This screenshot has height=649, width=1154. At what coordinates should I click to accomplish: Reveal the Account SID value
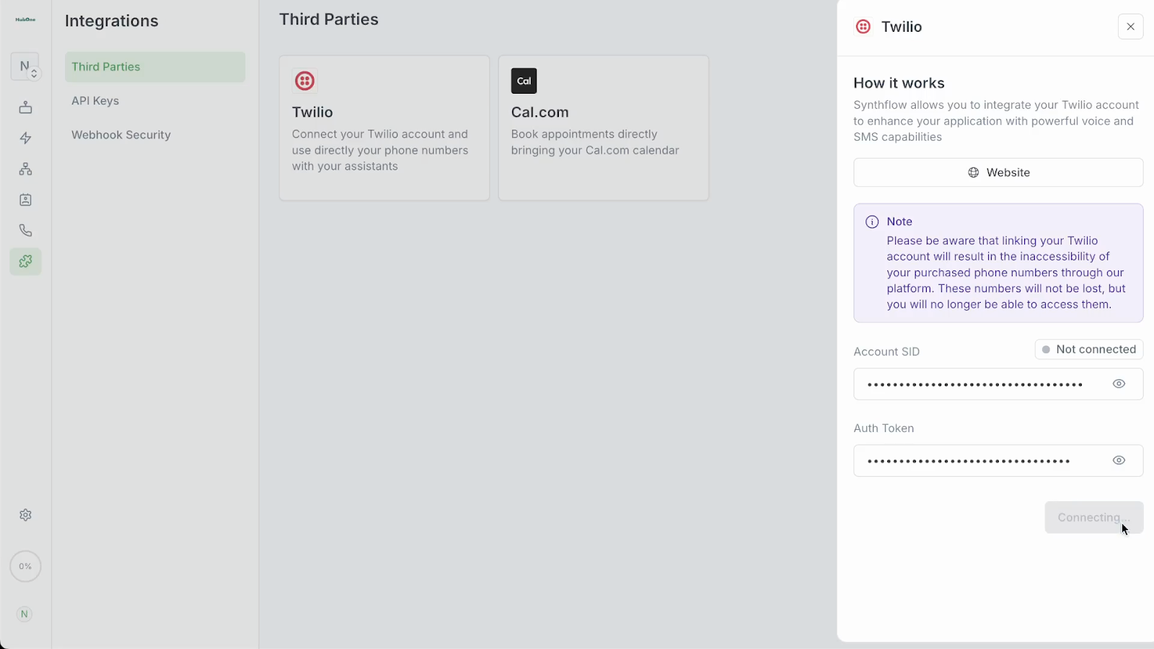coord(1119,384)
